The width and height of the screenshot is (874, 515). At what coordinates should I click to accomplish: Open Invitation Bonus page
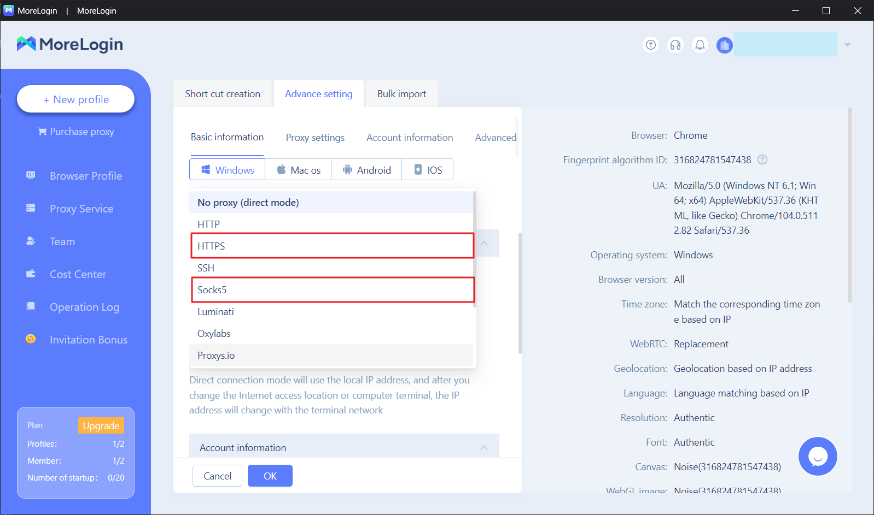point(89,340)
